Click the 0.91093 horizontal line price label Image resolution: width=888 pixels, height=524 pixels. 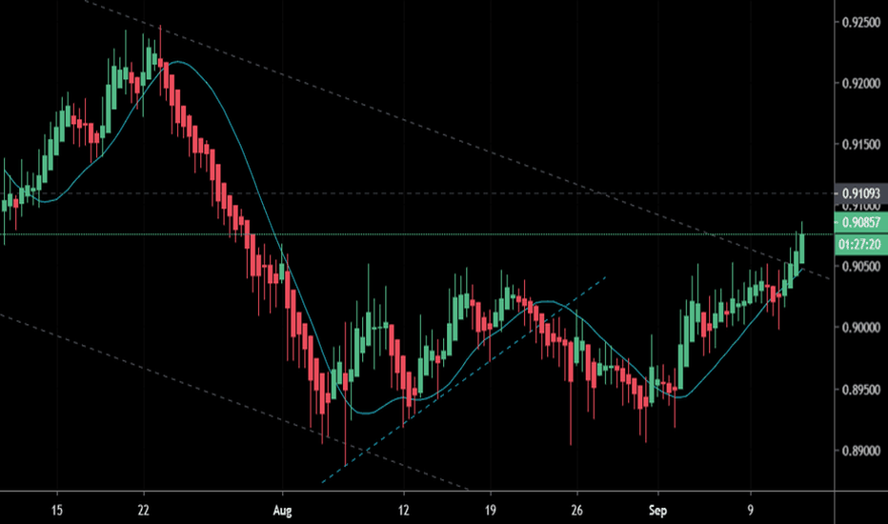click(860, 193)
